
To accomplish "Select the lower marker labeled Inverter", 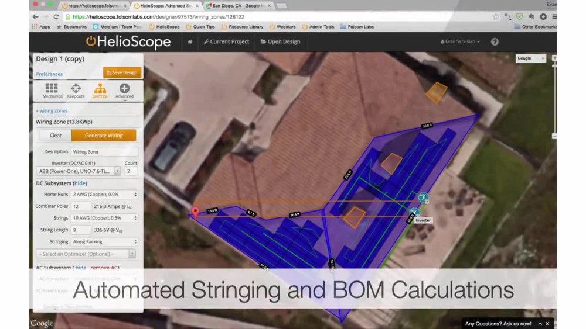I will [414, 213].
